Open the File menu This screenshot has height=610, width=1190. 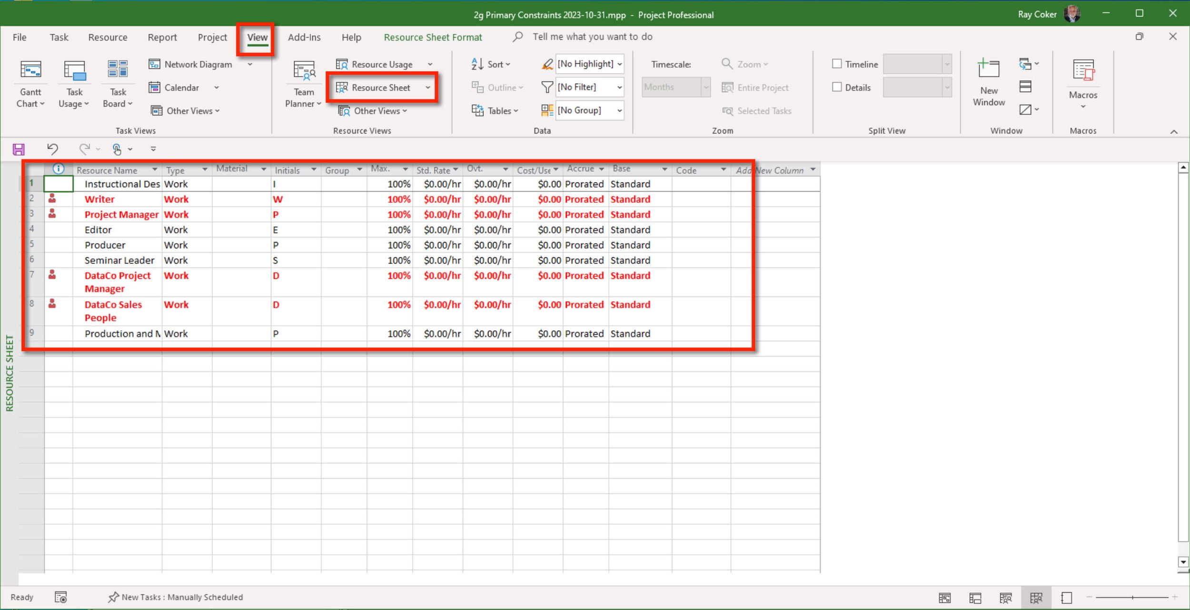[20, 37]
